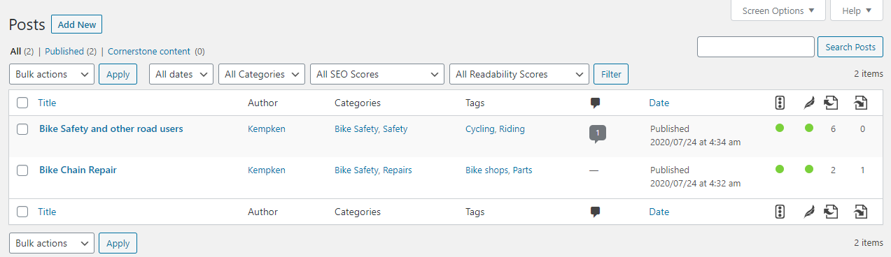
Task: Click the footer SEO score traffic-light icon
Action: (780, 212)
